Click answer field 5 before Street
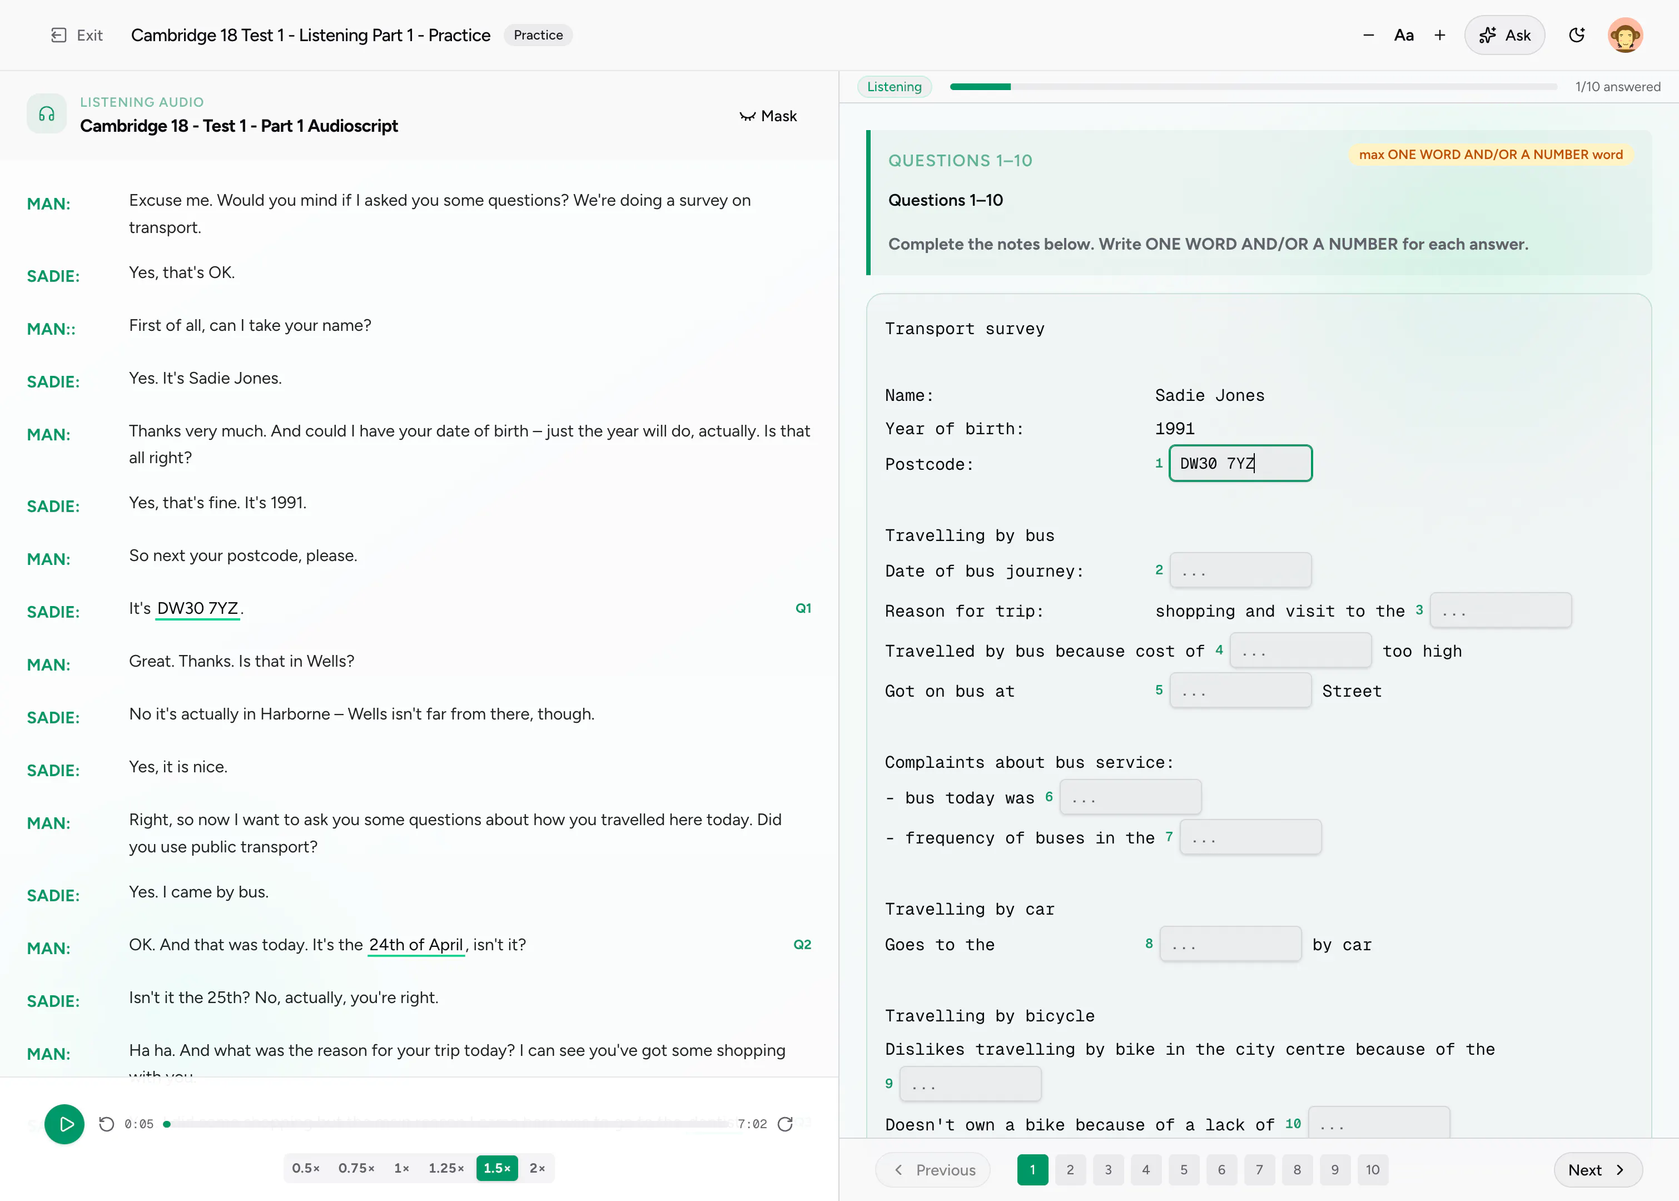 point(1240,691)
